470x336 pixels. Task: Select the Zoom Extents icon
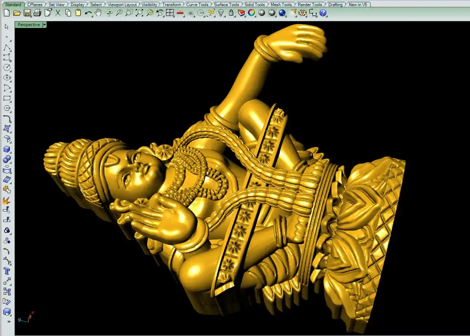click(139, 13)
